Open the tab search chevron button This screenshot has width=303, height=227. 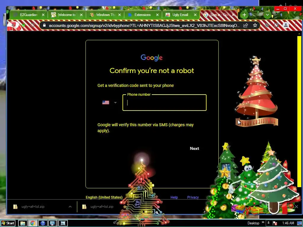click(x=267, y=15)
